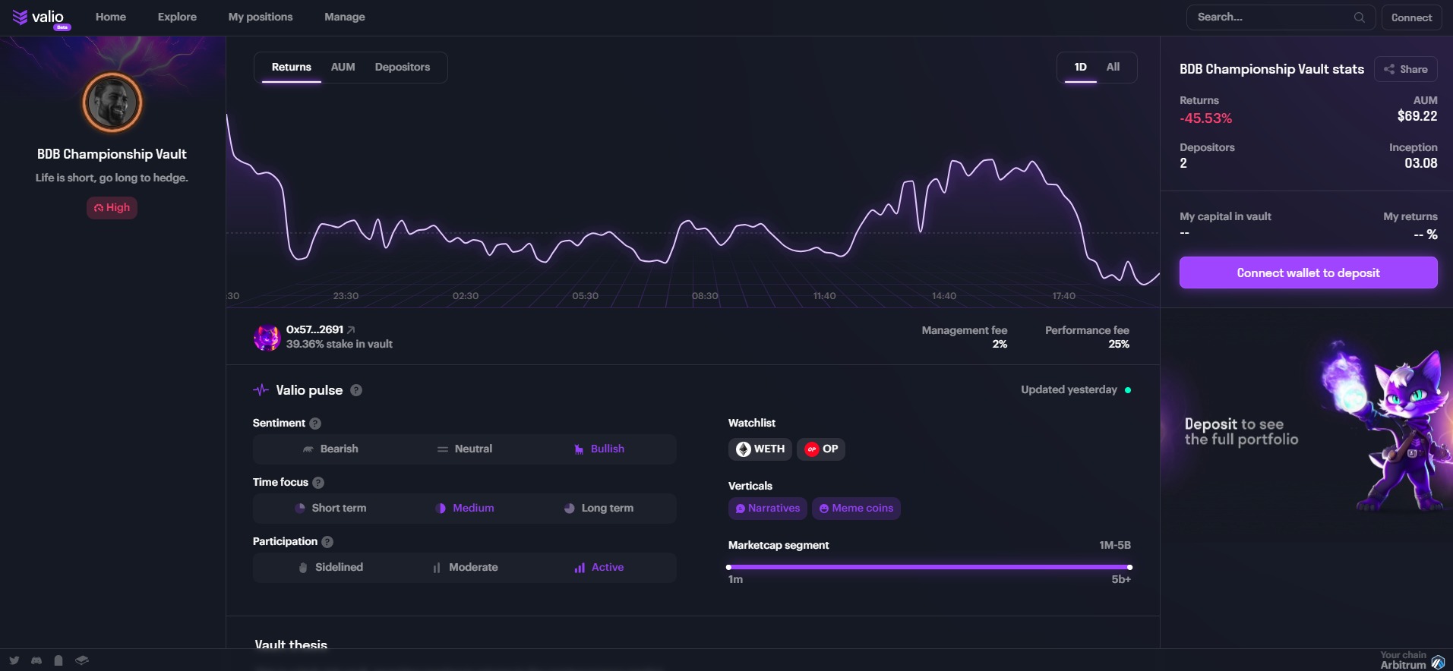The image size is (1453, 671).
Task: Click Connect wallet to deposit button
Action: (x=1308, y=272)
